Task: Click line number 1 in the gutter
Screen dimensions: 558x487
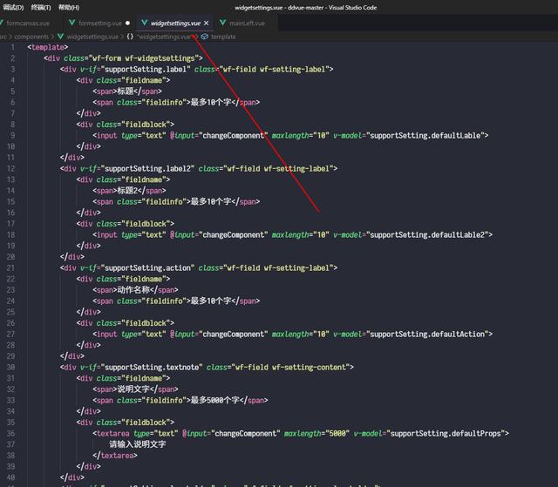Action: point(13,47)
